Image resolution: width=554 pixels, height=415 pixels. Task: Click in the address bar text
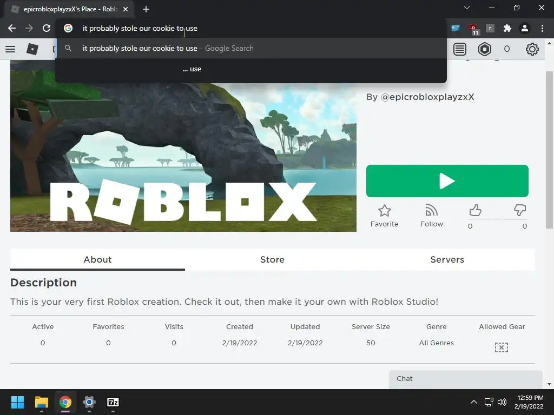tap(140, 28)
